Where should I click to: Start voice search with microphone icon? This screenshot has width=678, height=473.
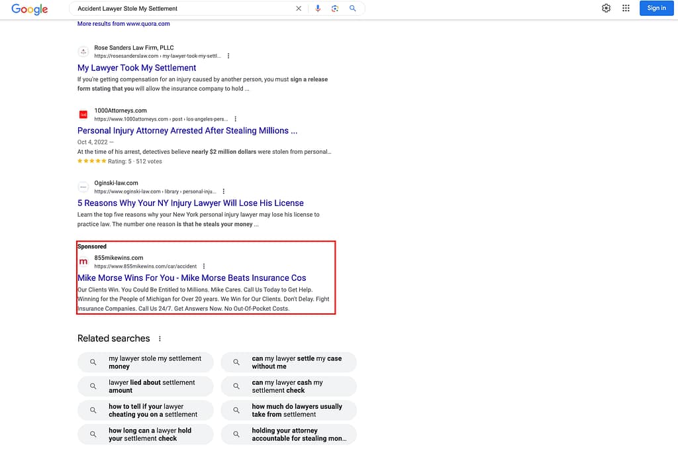(318, 8)
